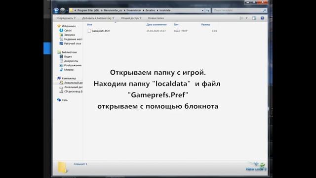This screenshot has height=178, width=316.
Task: Open recent locations dropdown beside Forward arrow
Action: click(x=67, y=10)
